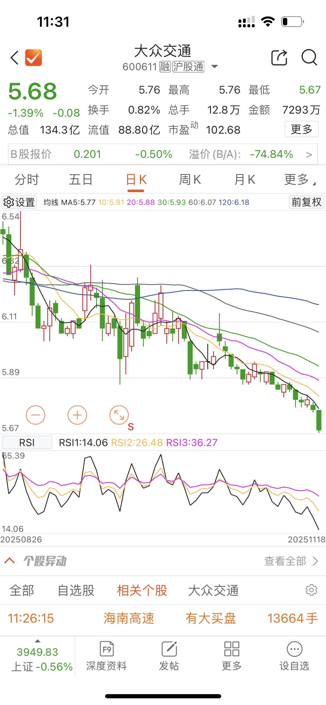Viewport: 326px width, 705px height.
Task: Select the 日K tab
Action: (136, 180)
